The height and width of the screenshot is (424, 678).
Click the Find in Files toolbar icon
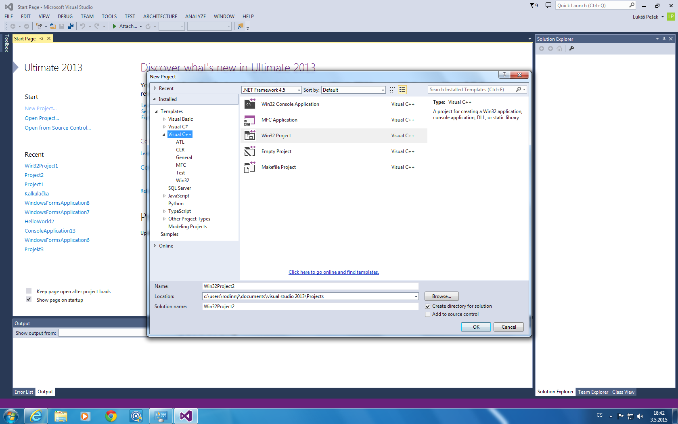click(241, 26)
